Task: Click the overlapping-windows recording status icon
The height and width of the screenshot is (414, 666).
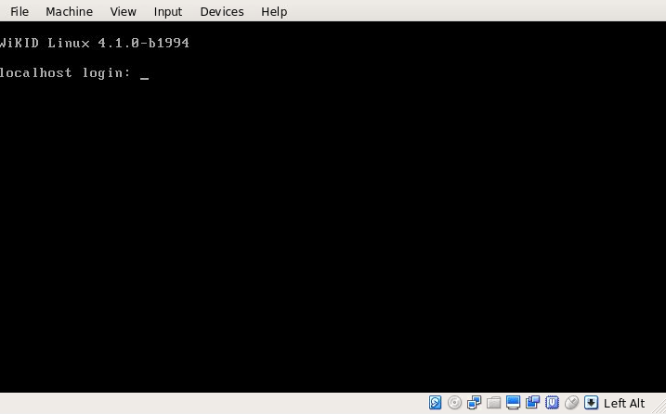Action: [532, 402]
